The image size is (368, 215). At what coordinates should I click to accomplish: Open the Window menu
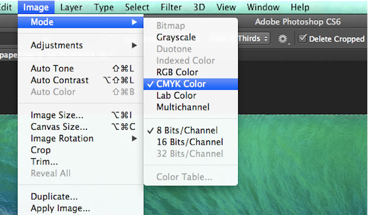[x=263, y=7]
